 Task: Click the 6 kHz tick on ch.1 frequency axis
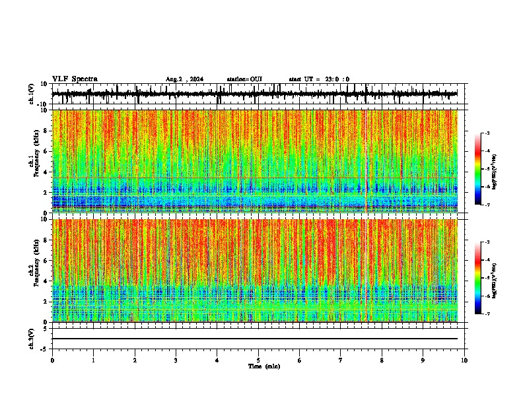46,151
